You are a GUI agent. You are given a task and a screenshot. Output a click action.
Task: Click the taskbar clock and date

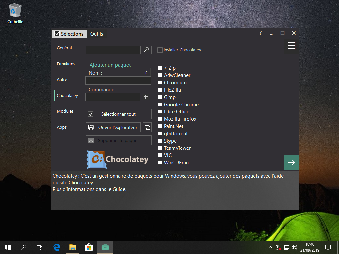click(310, 247)
